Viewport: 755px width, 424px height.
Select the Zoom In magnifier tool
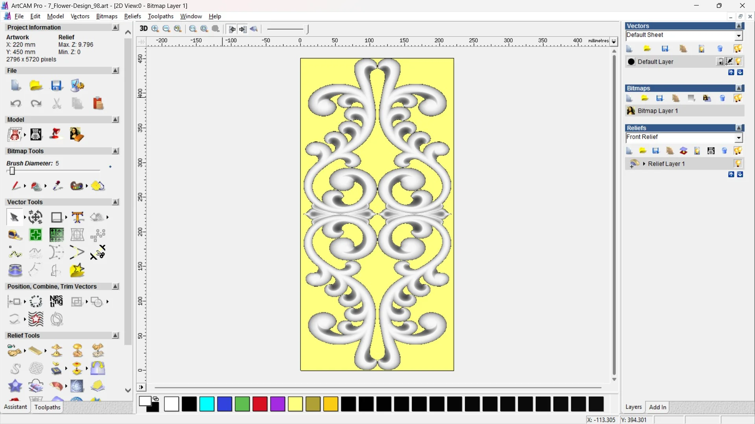pos(155,29)
